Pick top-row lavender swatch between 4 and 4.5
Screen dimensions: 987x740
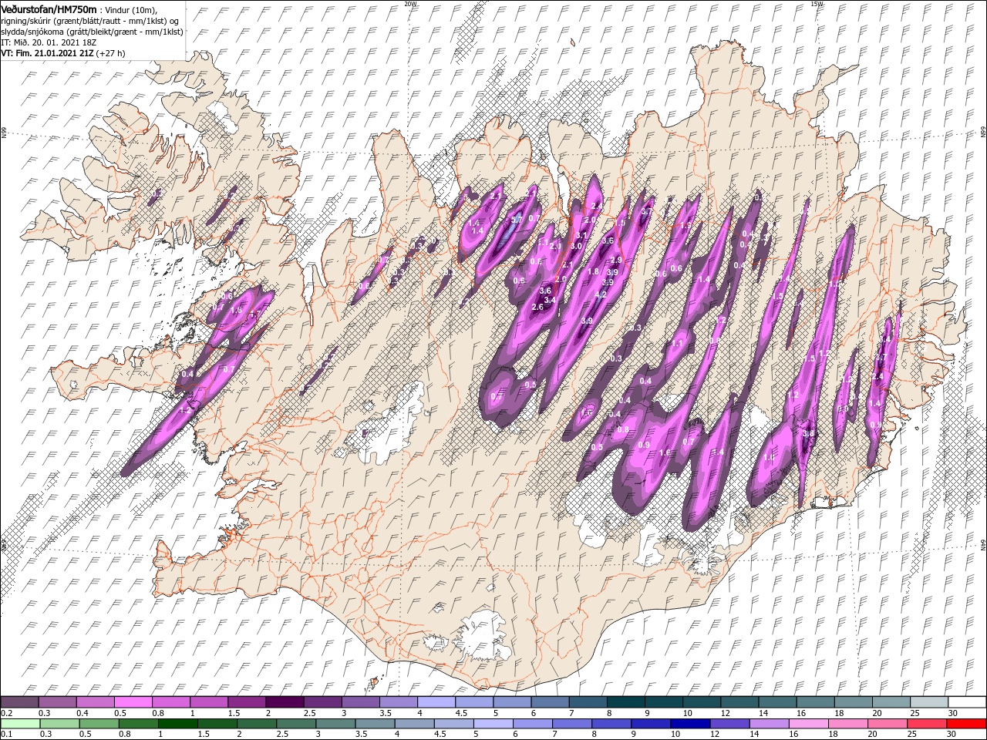436,701
